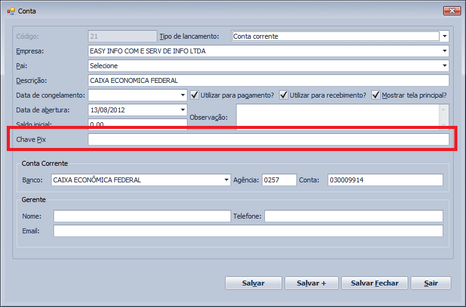Click the Conta window title icon
Screen dimensions: 466x307
click(11, 11)
